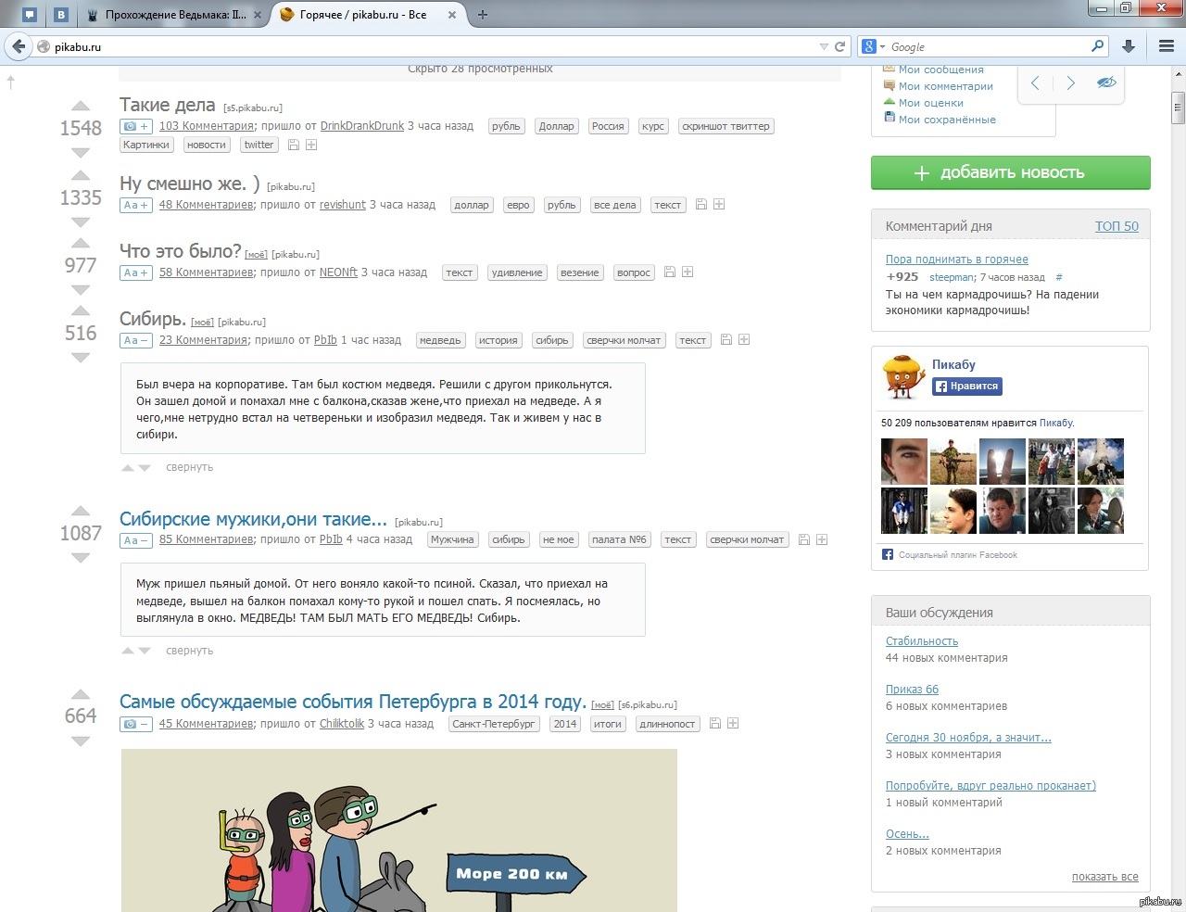Open discussion 'Приказ 66'
Image resolution: width=1186 pixels, height=912 pixels.
tap(912, 690)
